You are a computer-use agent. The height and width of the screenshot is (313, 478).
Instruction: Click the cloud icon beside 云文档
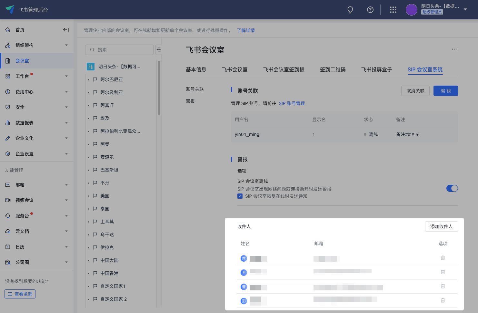(8, 231)
